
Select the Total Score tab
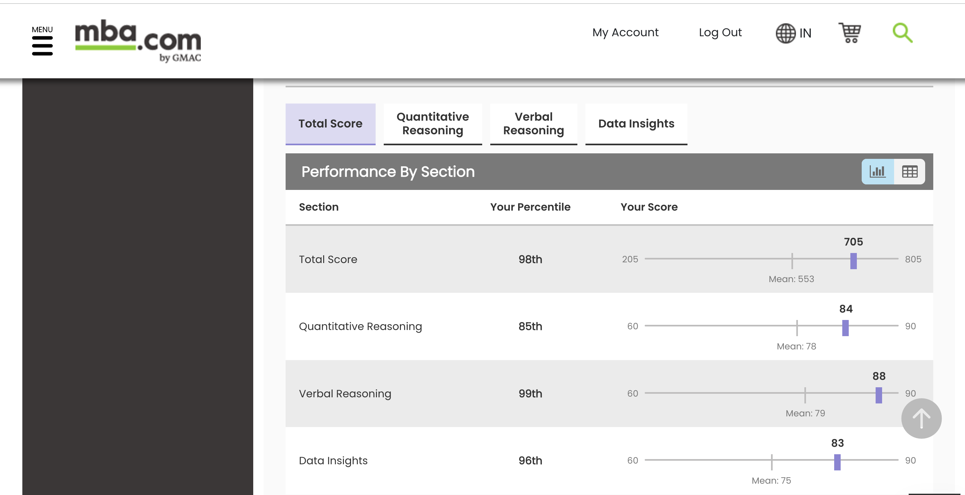click(330, 124)
